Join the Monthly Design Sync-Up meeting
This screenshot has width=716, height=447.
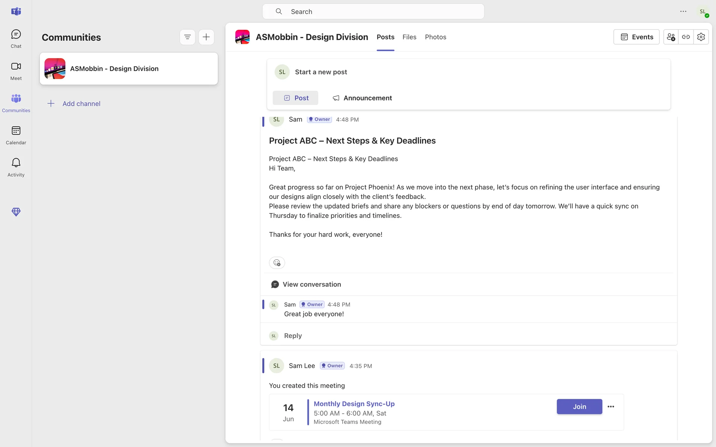click(x=579, y=406)
